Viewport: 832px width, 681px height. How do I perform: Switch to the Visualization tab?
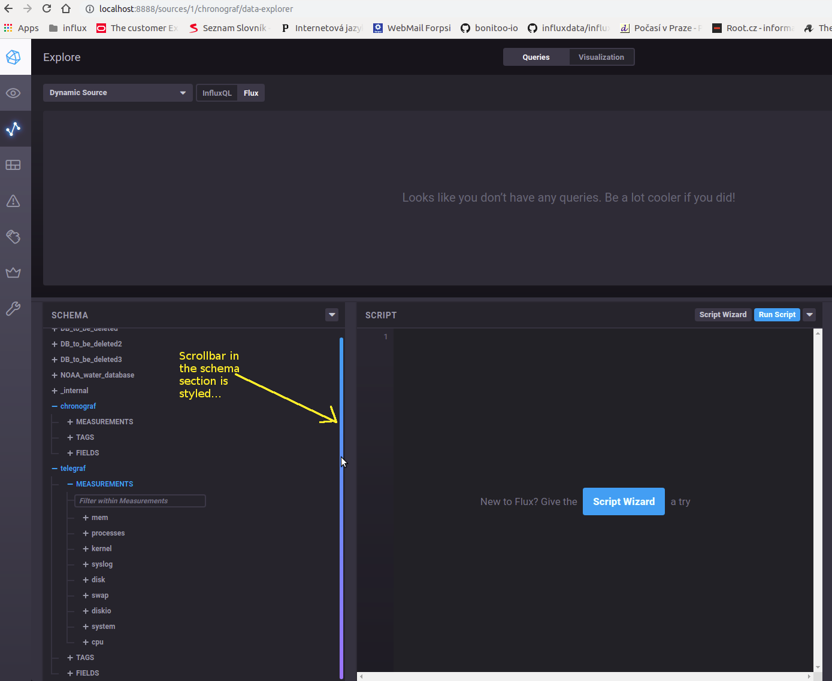tap(601, 57)
